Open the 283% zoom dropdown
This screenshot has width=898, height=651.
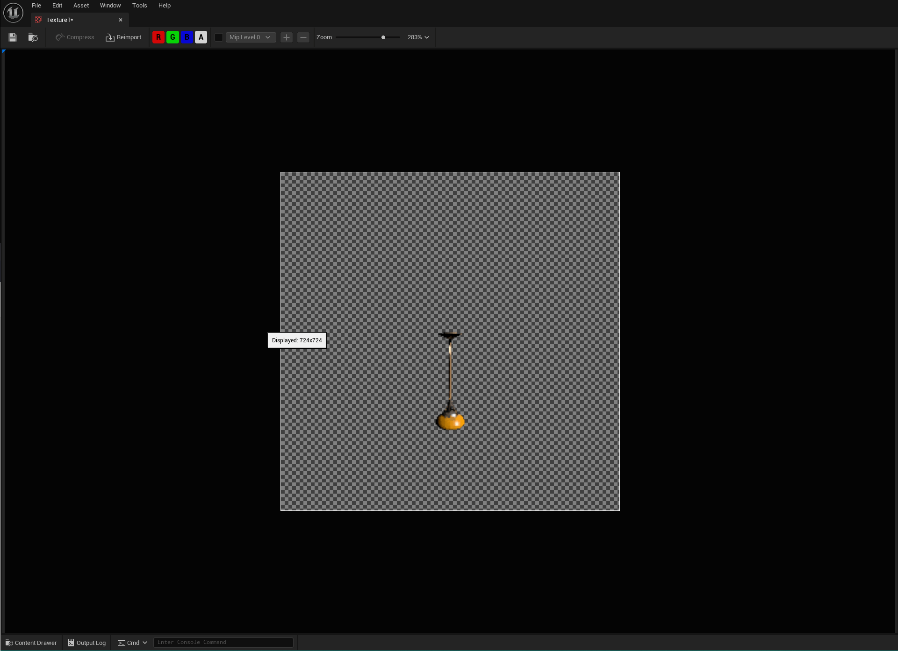coord(418,37)
